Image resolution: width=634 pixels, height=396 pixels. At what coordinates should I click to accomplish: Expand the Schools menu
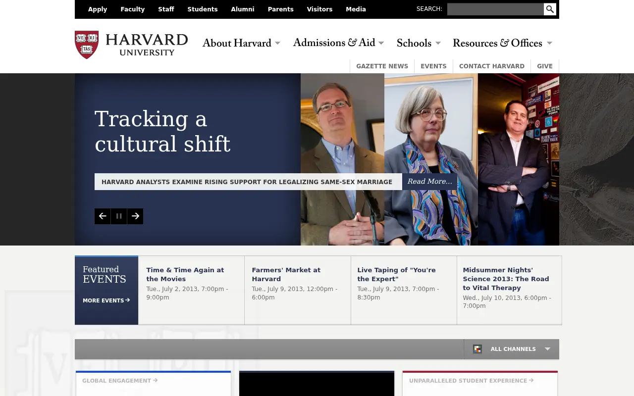pyautogui.click(x=419, y=43)
